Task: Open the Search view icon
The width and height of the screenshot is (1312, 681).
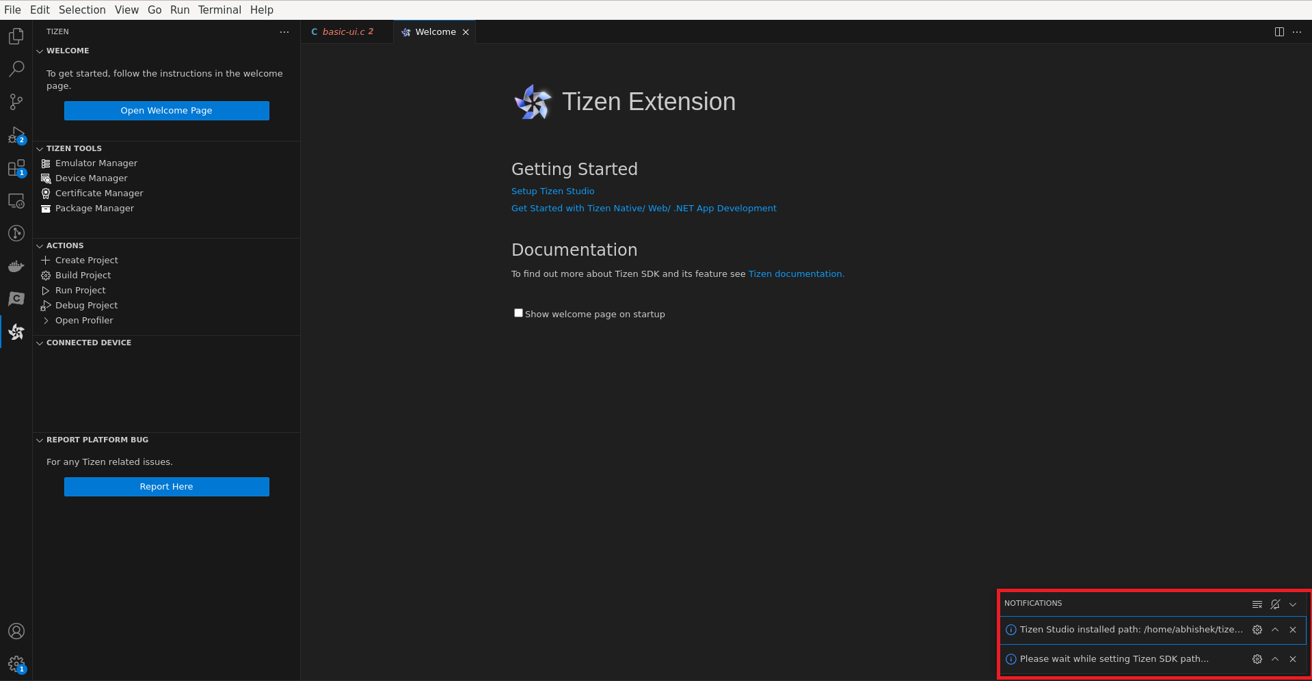Action: 16,69
